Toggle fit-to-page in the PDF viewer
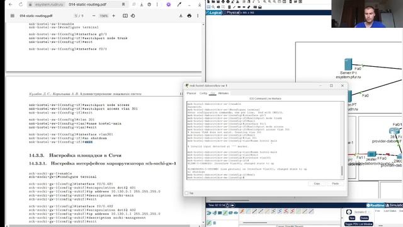The width and height of the screenshot is (403, 227). point(125,16)
